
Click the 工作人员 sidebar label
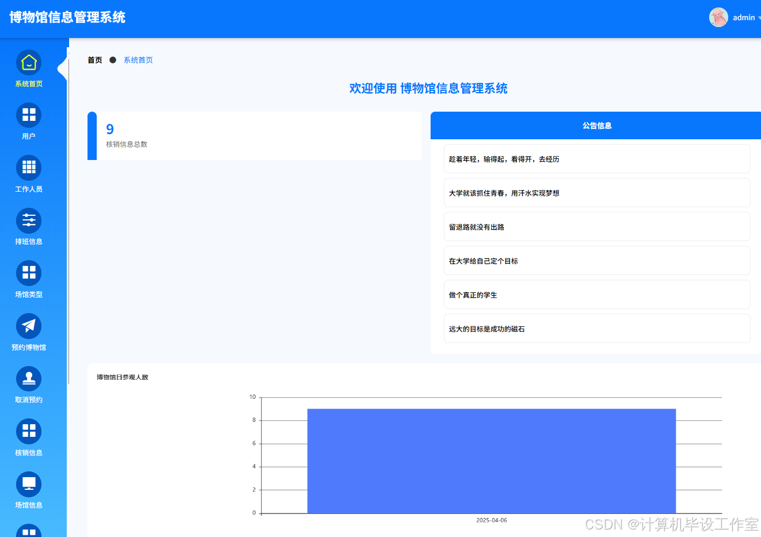coord(29,189)
